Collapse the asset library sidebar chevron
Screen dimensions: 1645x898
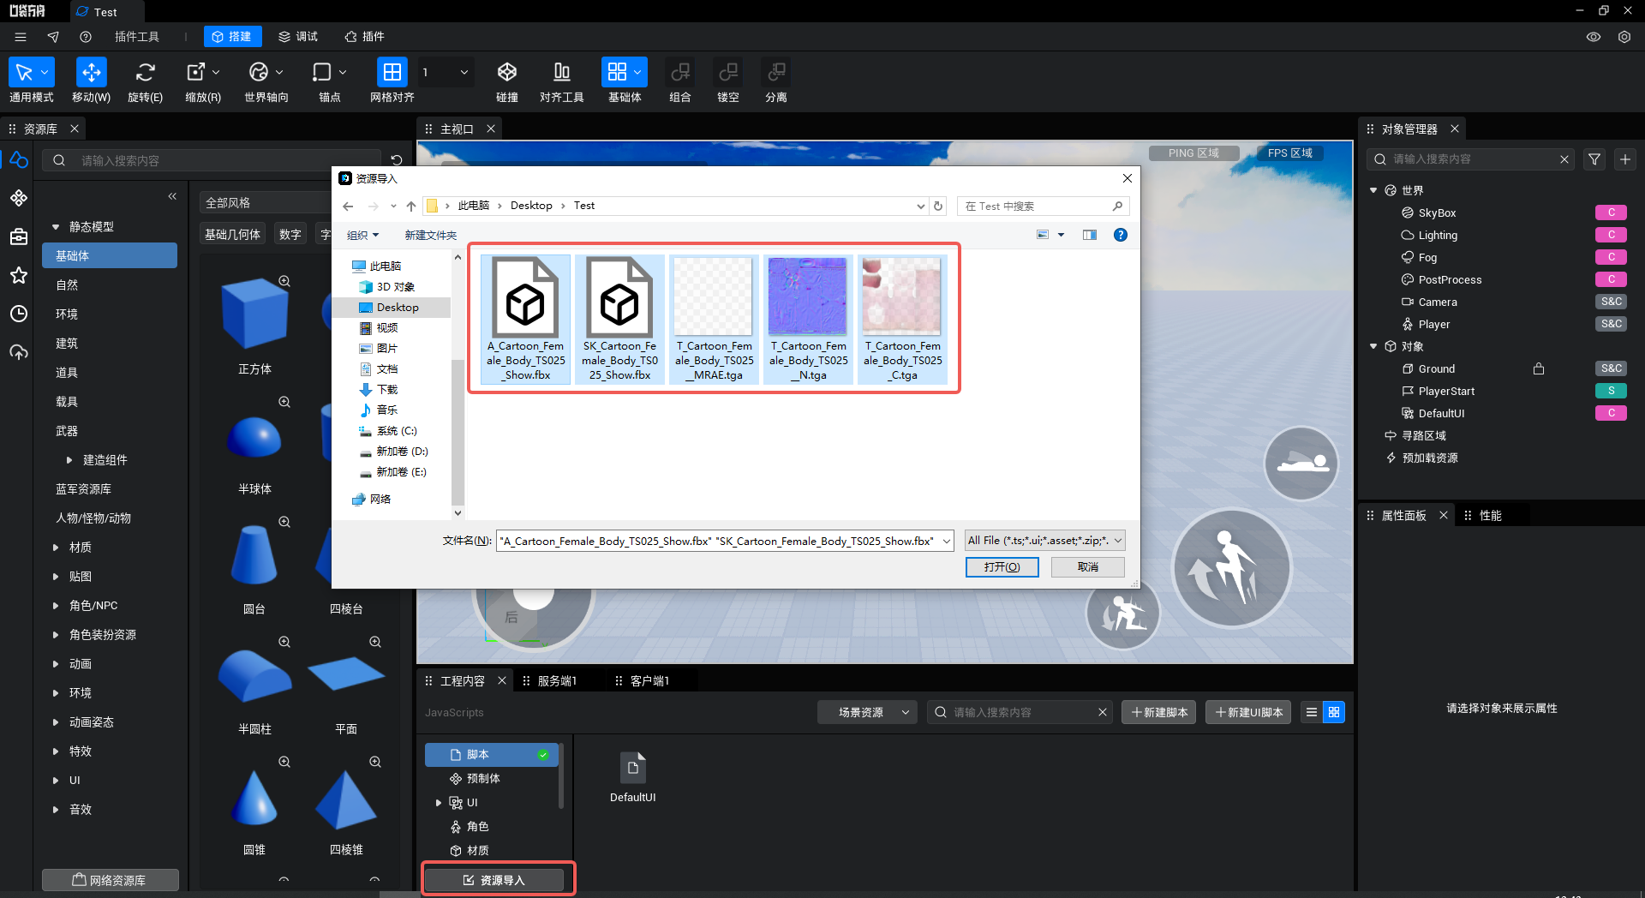point(172,196)
